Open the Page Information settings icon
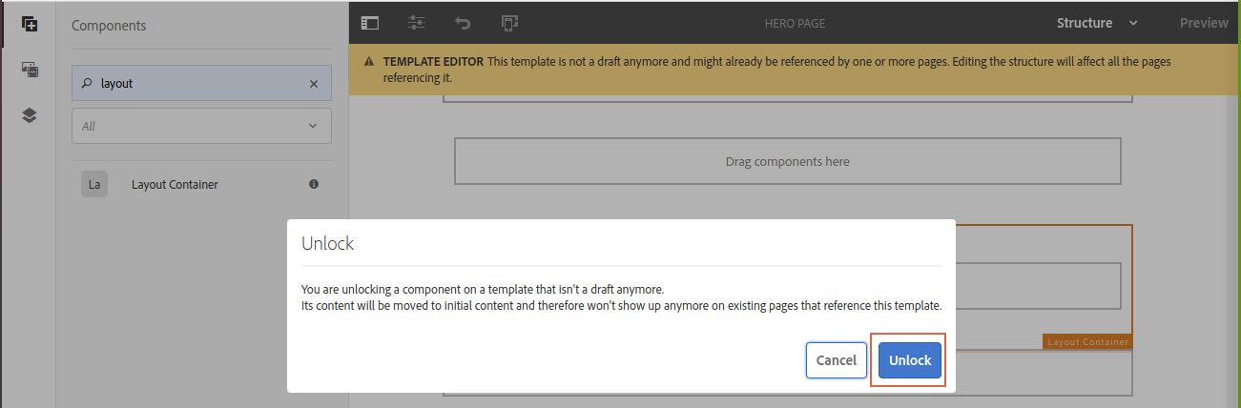1241x408 pixels. tap(416, 23)
